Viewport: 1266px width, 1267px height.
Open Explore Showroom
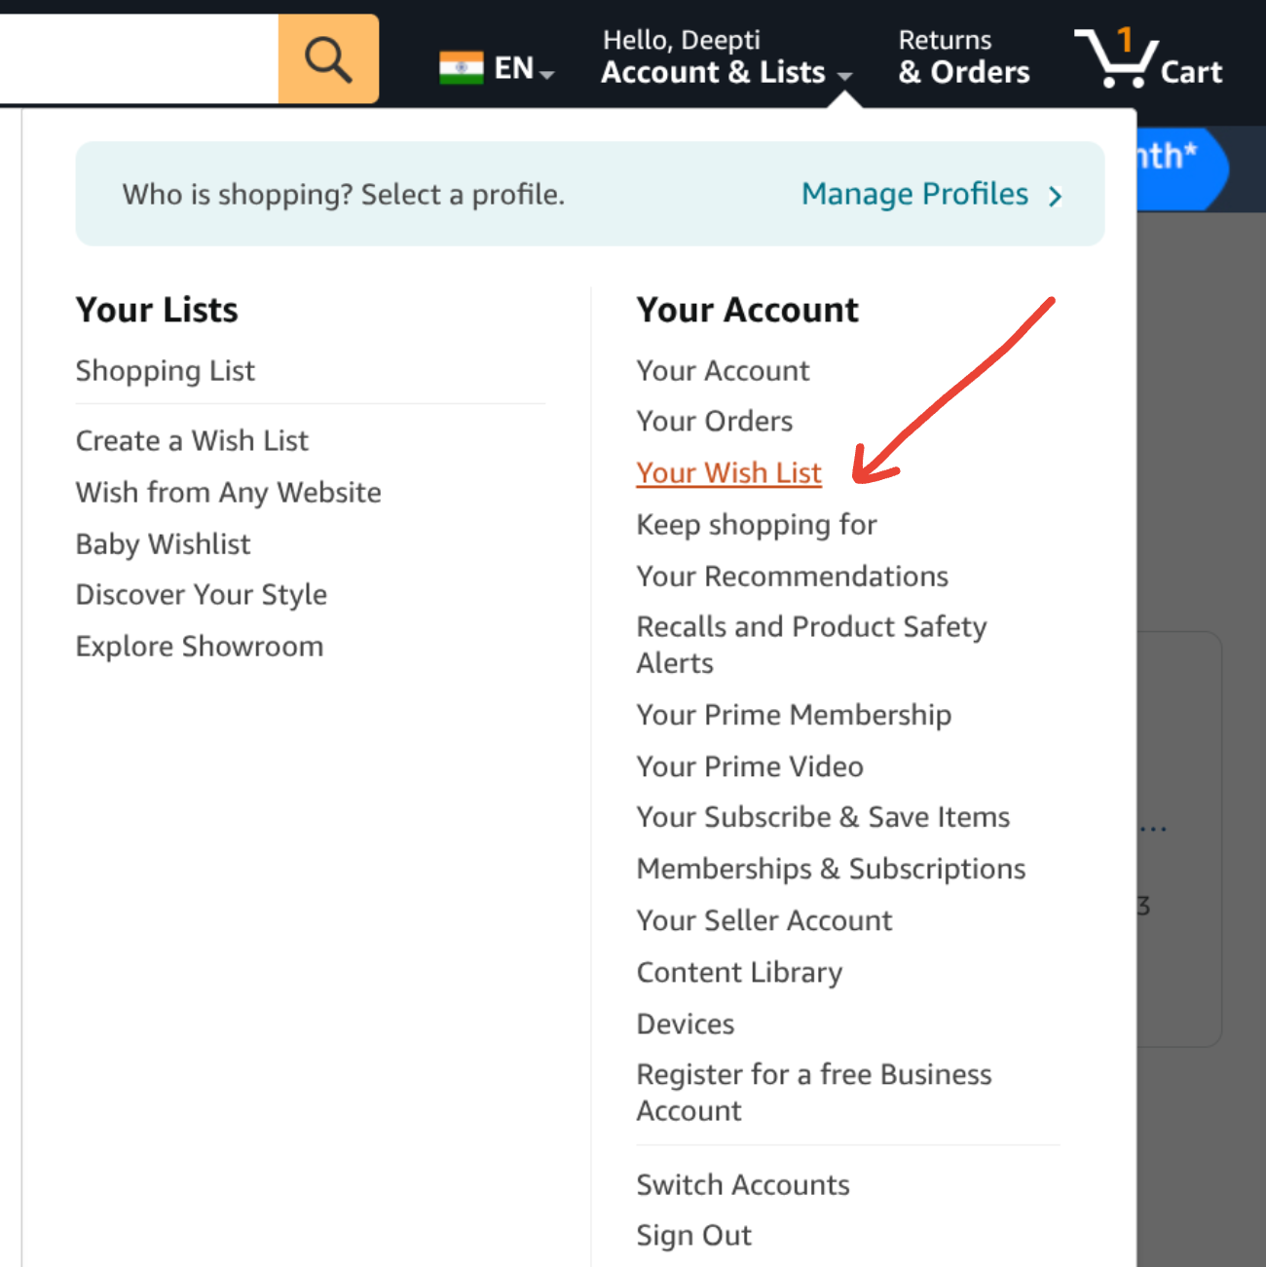200,646
